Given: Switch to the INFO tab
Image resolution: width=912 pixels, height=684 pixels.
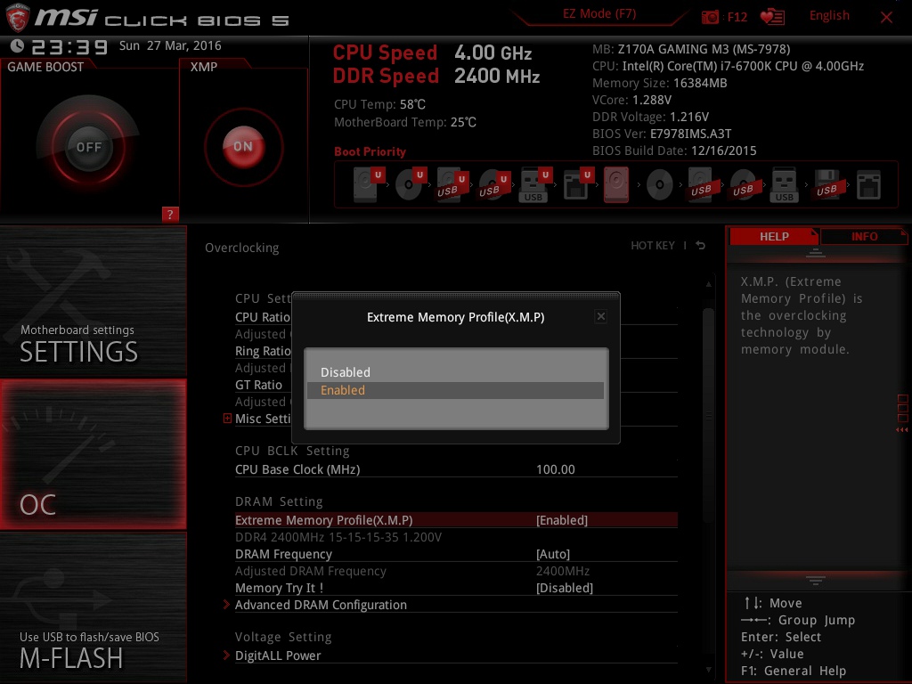Looking at the screenshot, I should coord(862,235).
